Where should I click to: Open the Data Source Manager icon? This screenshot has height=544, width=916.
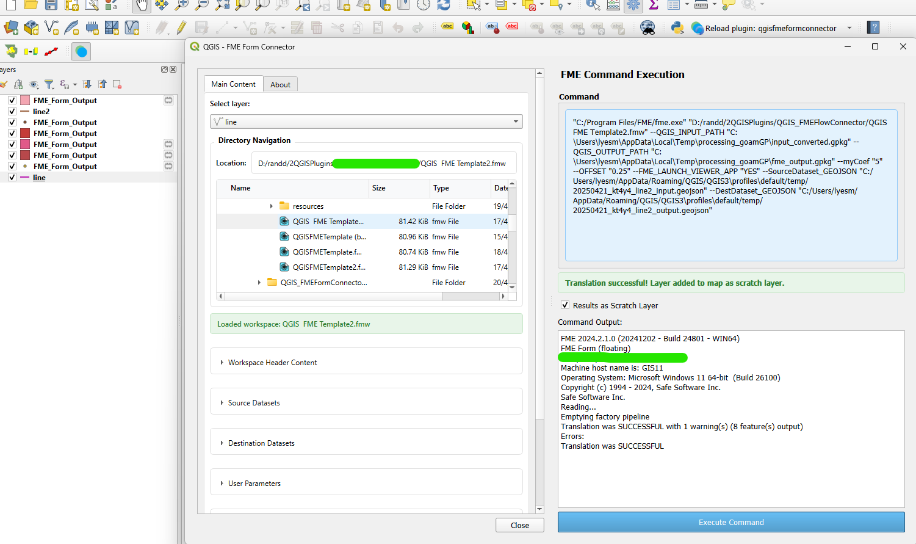point(11,28)
